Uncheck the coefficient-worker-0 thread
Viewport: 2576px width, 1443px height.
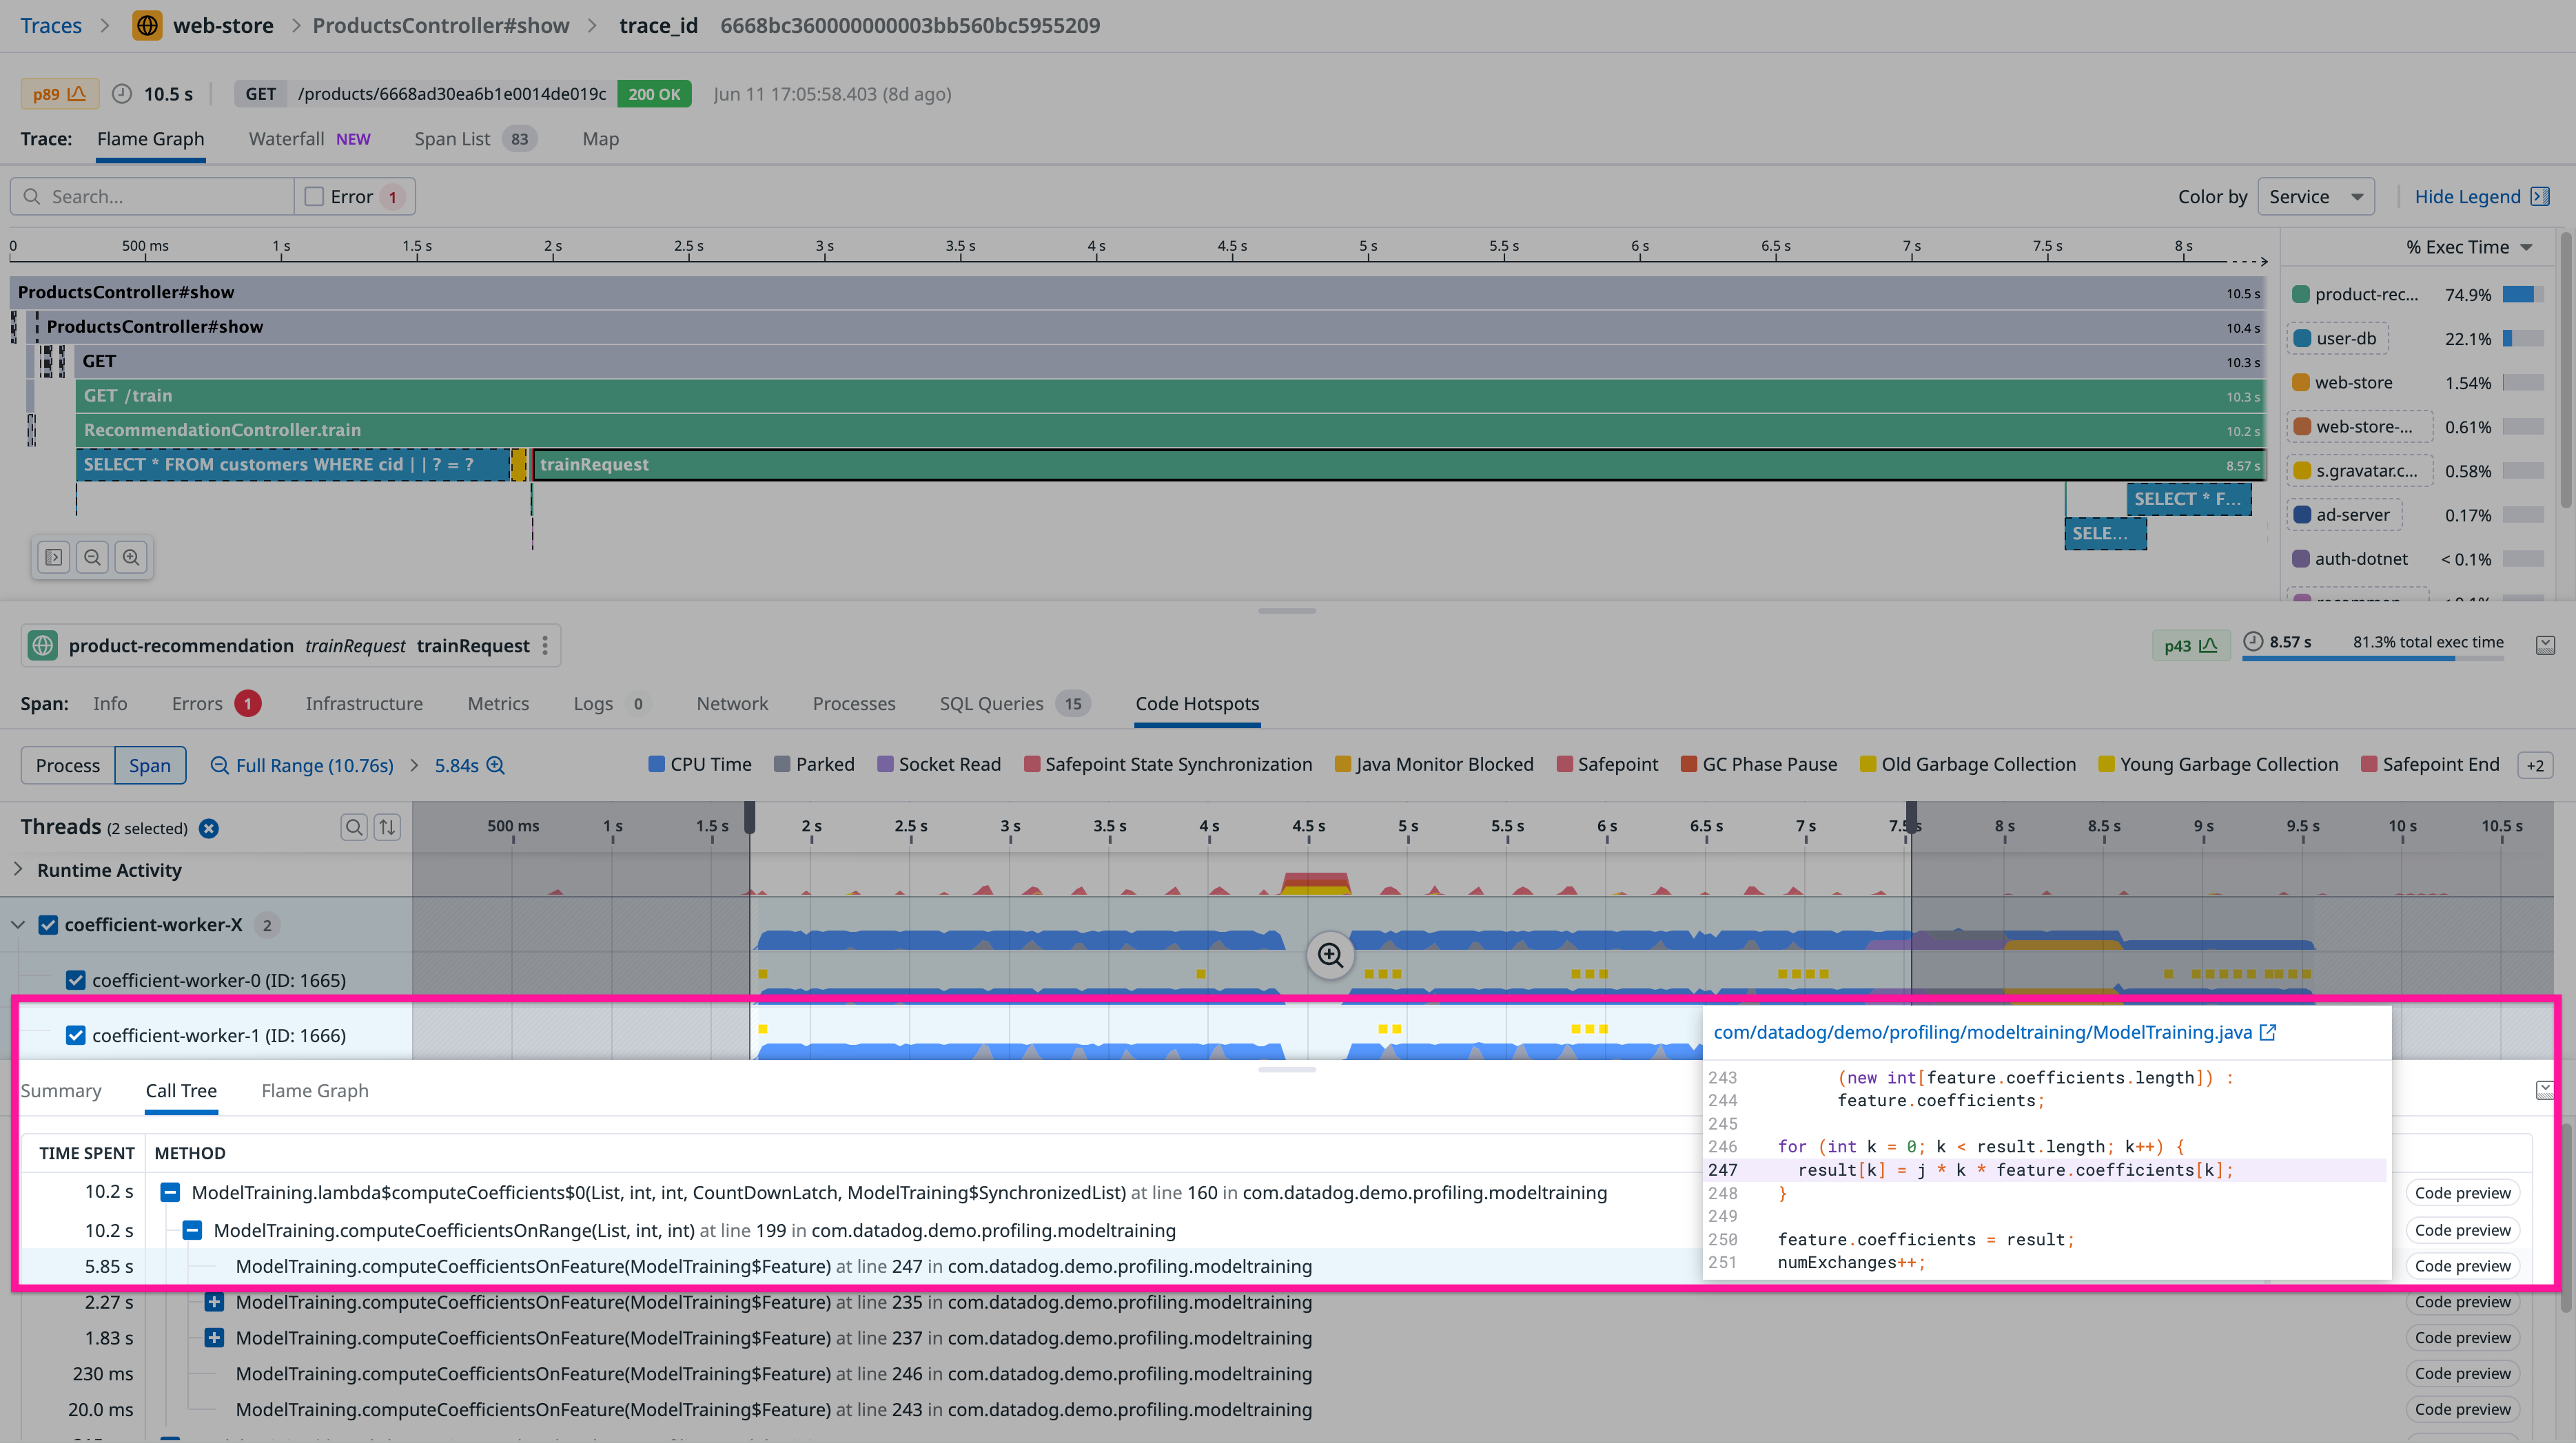(76, 979)
